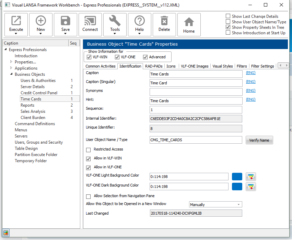Click the (ENG) link beside Synonyms
The height and width of the screenshot is (240, 292).
pyautogui.click(x=251, y=91)
